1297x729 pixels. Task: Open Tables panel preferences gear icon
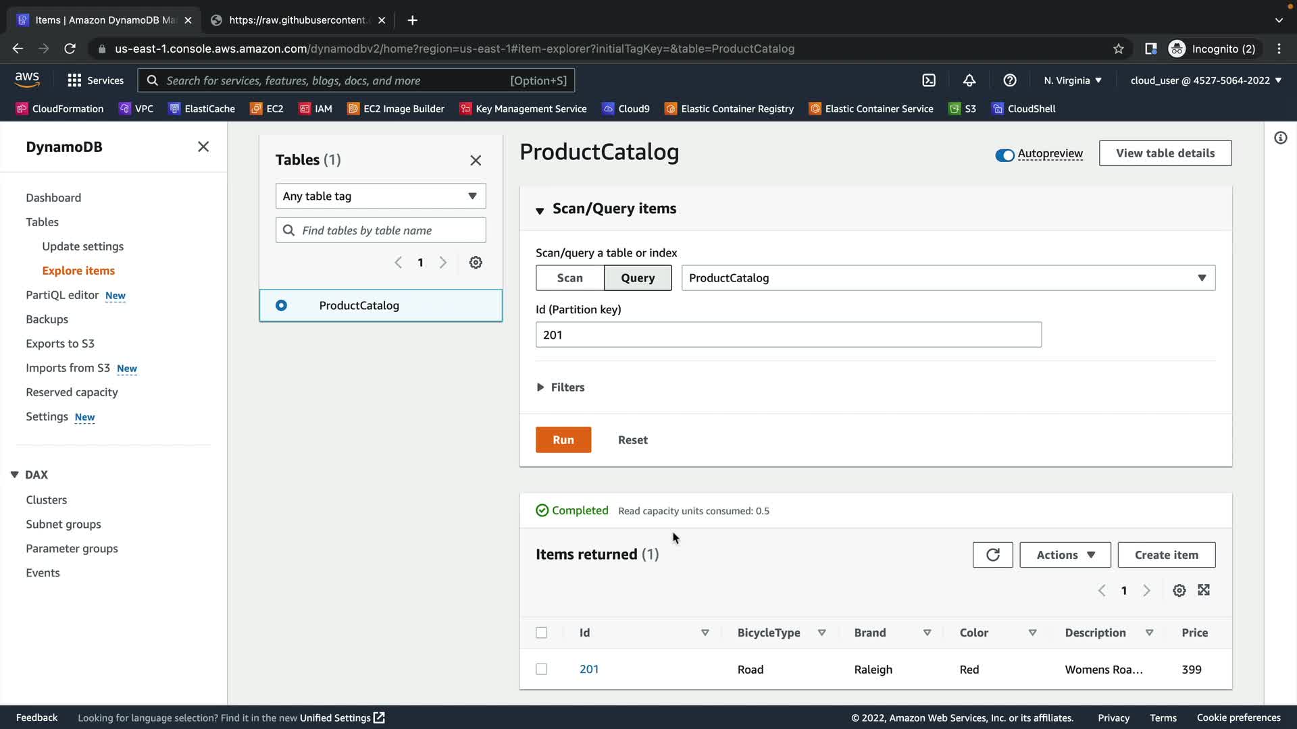[x=476, y=263]
